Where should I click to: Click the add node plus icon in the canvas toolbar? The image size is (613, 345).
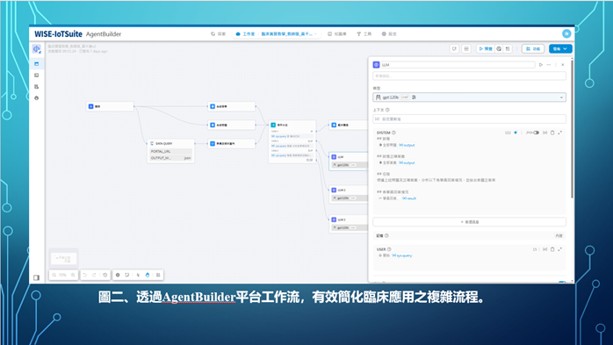(118, 275)
